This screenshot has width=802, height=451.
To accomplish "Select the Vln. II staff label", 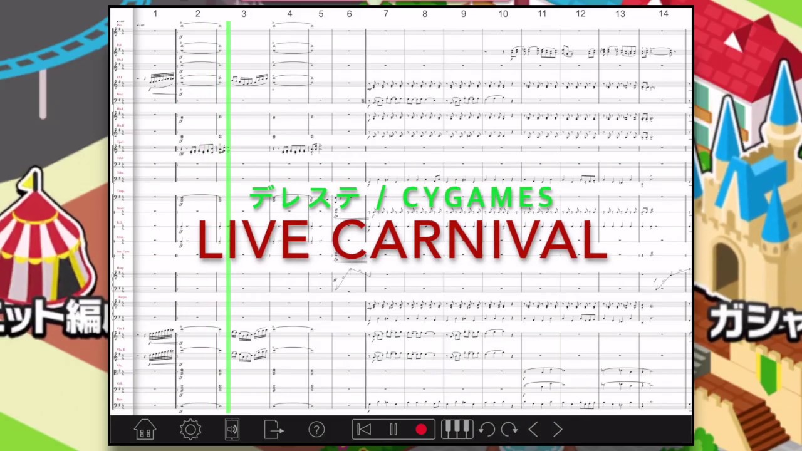I will (x=120, y=350).
